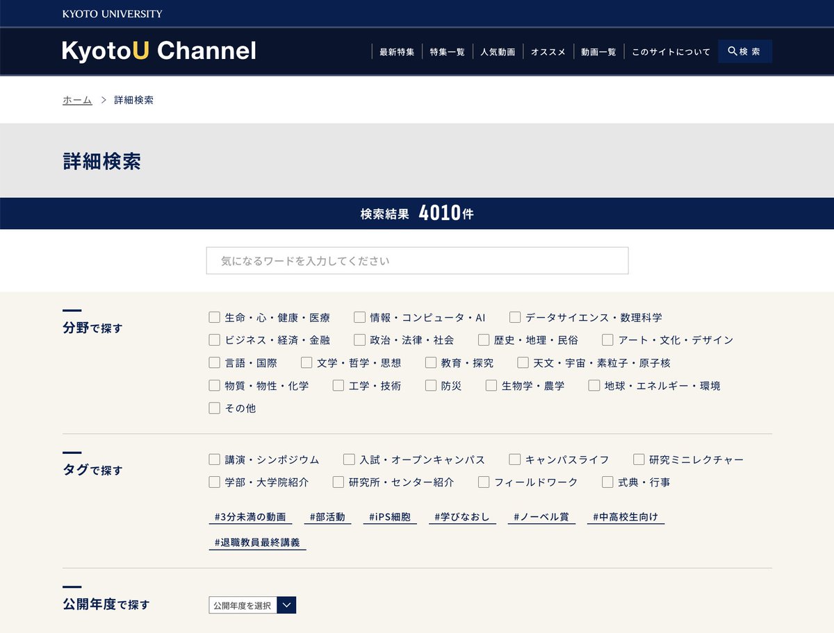The height and width of the screenshot is (633, 834).
Task: Check 講演・シンポジウム tag checkbox
Action: point(214,459)
